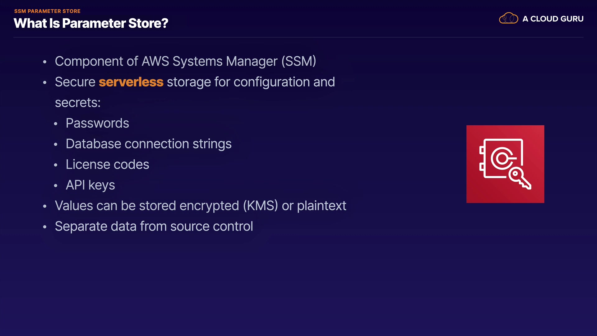Viewport: 597px width, 336px height.
Task: Click the A Cloud Guru cloud logo
Action: click(x=508, y=18)
